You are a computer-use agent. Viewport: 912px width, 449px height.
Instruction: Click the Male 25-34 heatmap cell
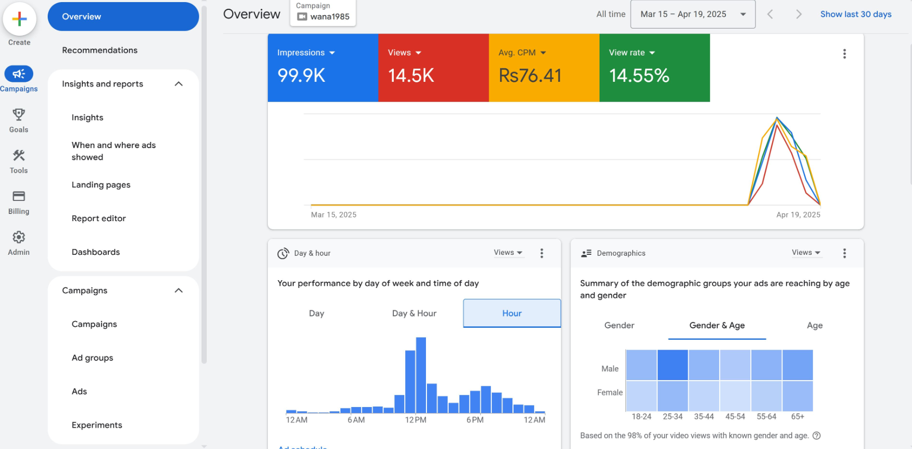[673, 365]
